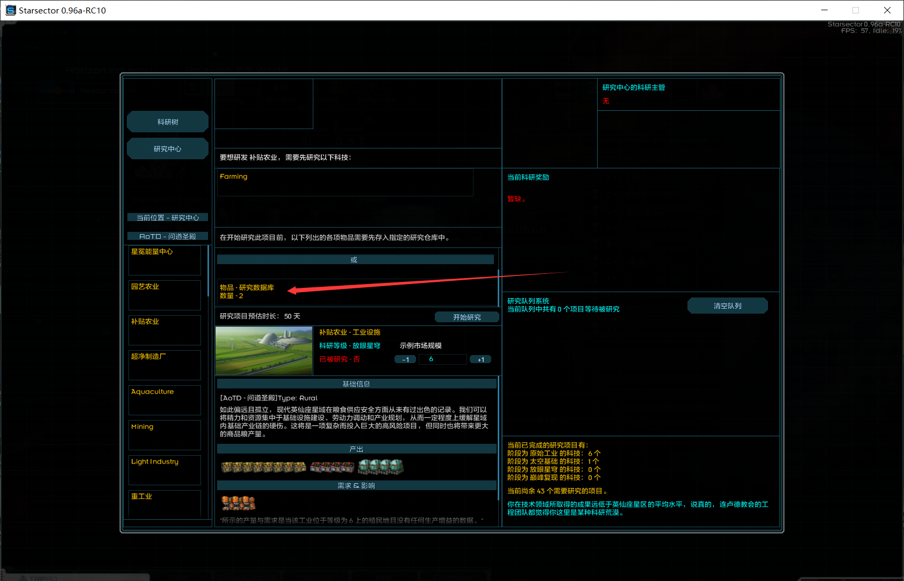Click the Starsector app icon in title bar
Viewport: 904px width, 581px height.
click(x=10, y=10)
